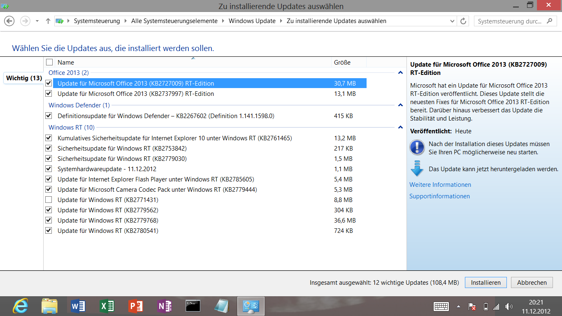Click the search magnifier icon
The image size is (562, 316).
(x=549, y=21)
